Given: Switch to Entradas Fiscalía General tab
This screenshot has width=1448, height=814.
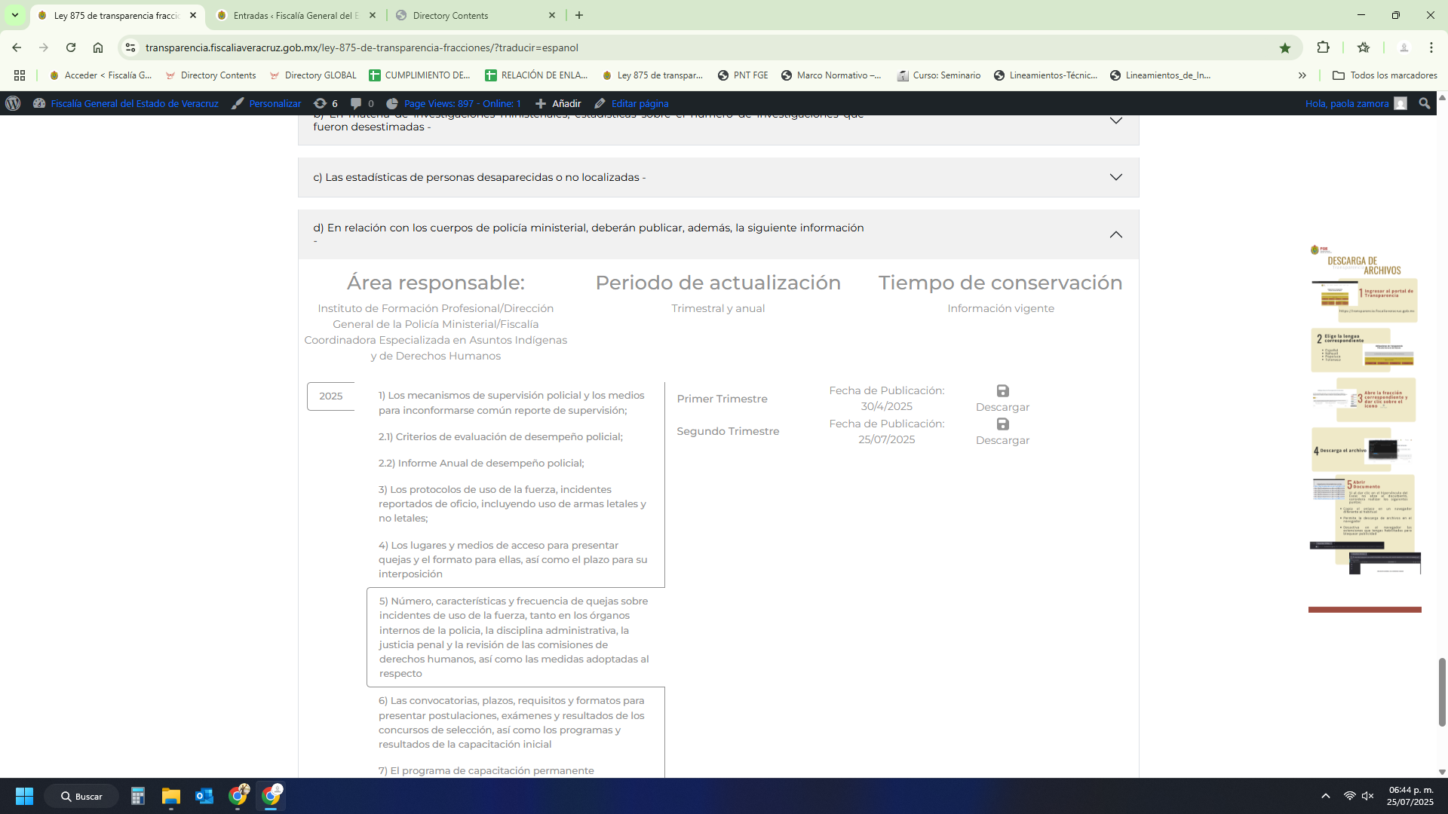Looking at the screenshot, I should pos(296,15).
